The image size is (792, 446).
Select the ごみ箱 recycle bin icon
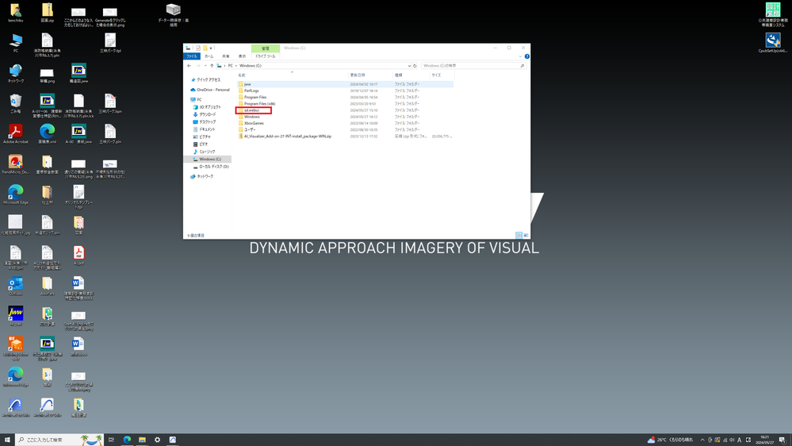pyautogui.click(x=16, y=104)
